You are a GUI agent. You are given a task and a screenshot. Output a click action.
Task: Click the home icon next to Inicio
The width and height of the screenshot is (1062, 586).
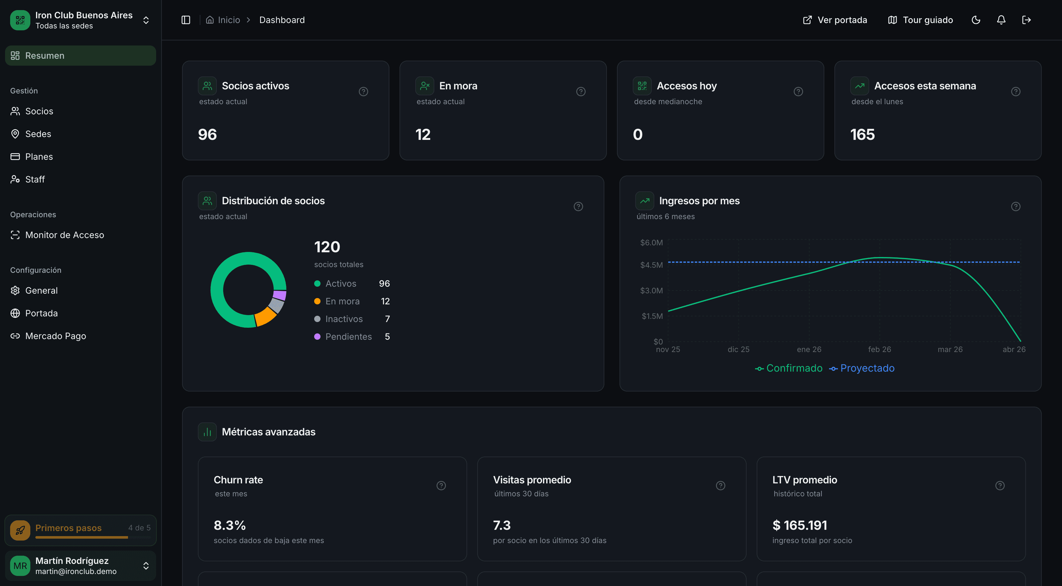click(210, 20)
